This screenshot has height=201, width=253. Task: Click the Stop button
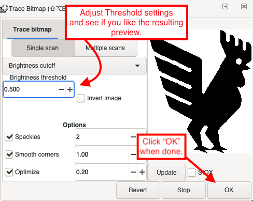coord(184,190)
